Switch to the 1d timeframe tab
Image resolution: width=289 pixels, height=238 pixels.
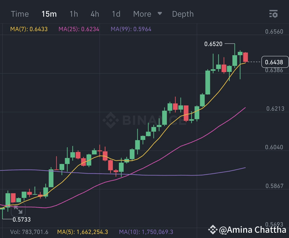click(x=116, y=14)
